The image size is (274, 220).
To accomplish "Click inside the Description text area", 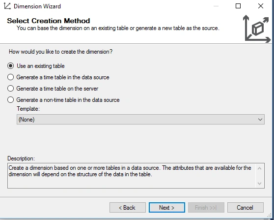I will 132,176.
